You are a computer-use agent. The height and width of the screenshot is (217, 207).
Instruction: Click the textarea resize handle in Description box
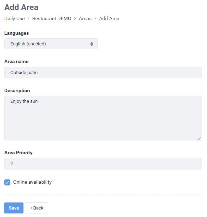pyautogui.click(x=200, y=138)
